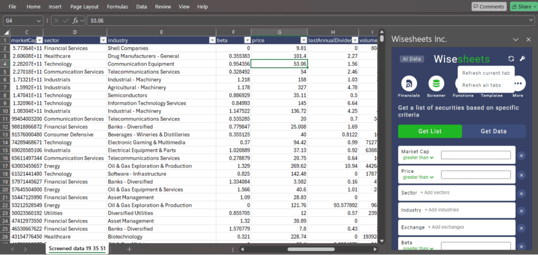Select the green Screener icon
This screenshot has width=538, height=255.
[436, 84]
